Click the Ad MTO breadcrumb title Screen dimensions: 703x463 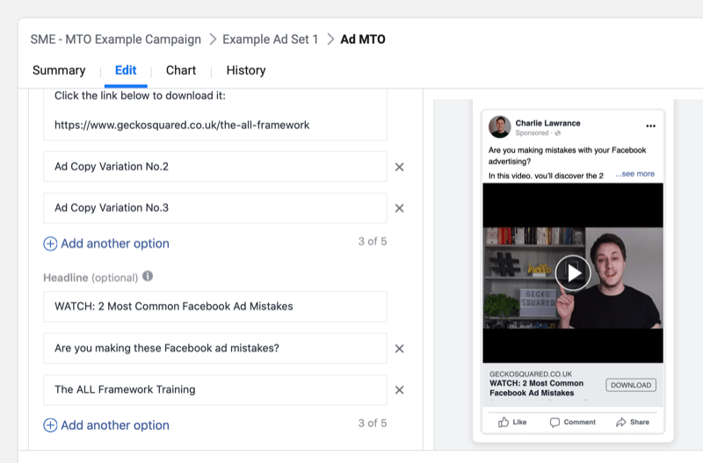pos(363,40)
